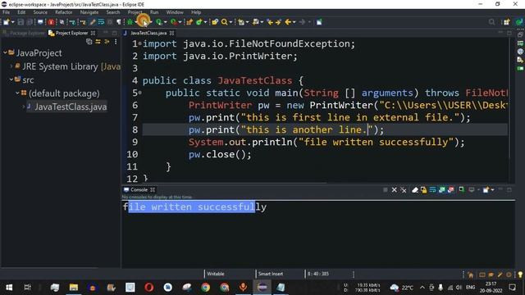
Task: Toggle Console Word Wrap icon
Action: click(x=432, y=189)
